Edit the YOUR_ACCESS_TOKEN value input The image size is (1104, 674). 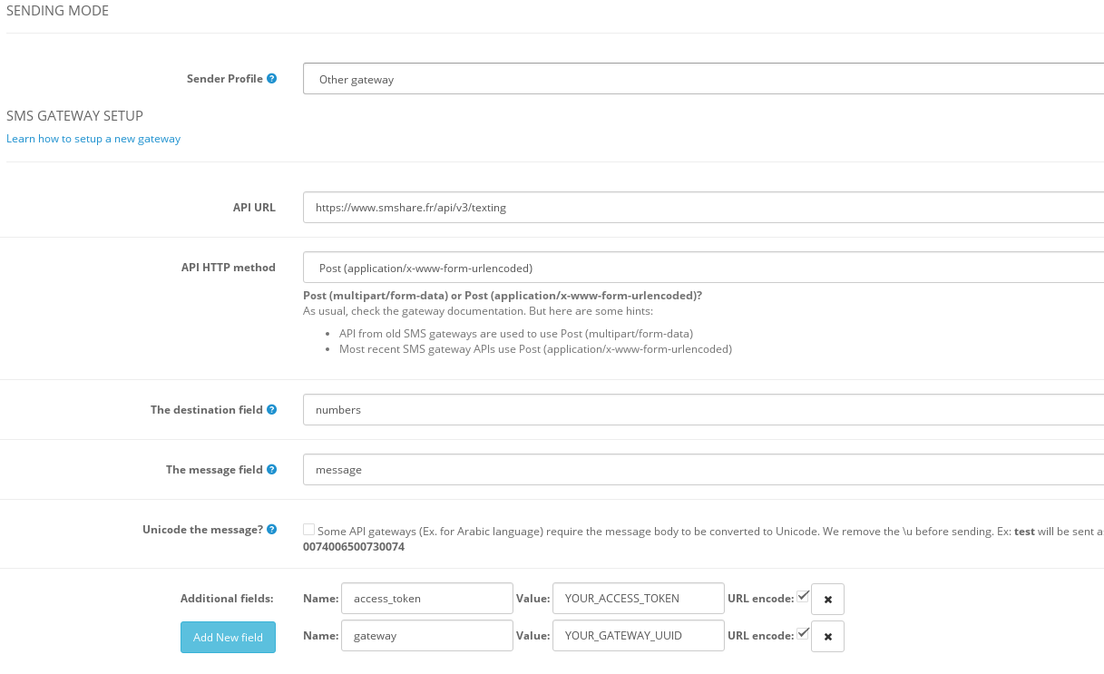(x=638, y=599)
